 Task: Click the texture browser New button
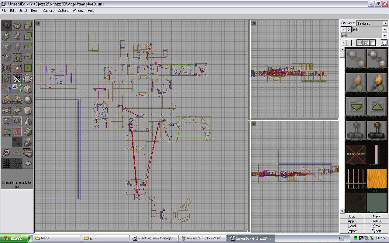(376, 216)
